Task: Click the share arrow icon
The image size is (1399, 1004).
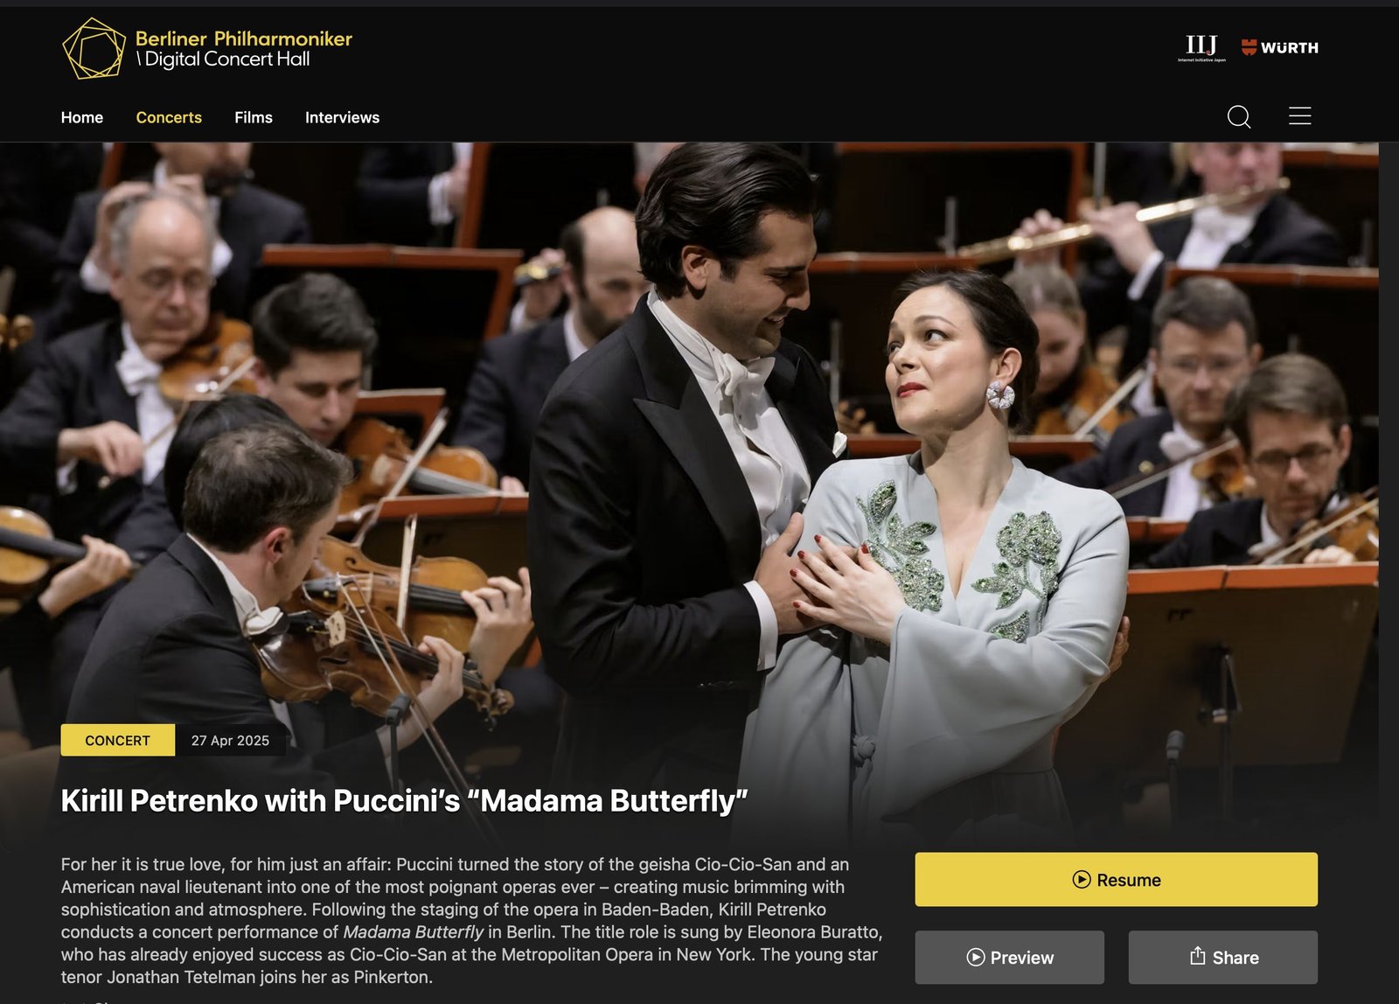Action: (1198, 956)
